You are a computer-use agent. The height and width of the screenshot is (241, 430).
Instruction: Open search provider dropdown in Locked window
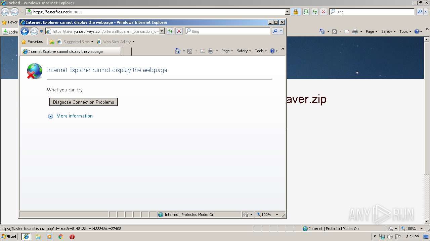pyautogui.click(x=426, y=12)
